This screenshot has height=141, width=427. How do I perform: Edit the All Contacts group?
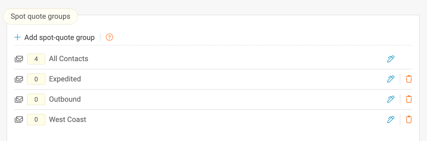point(391,59)
